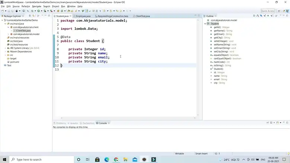Screen dimensions: 290x163
Task: Select ClientTest.java in Package Explorer
Action: pyautogui.click(x=23, y=31)
